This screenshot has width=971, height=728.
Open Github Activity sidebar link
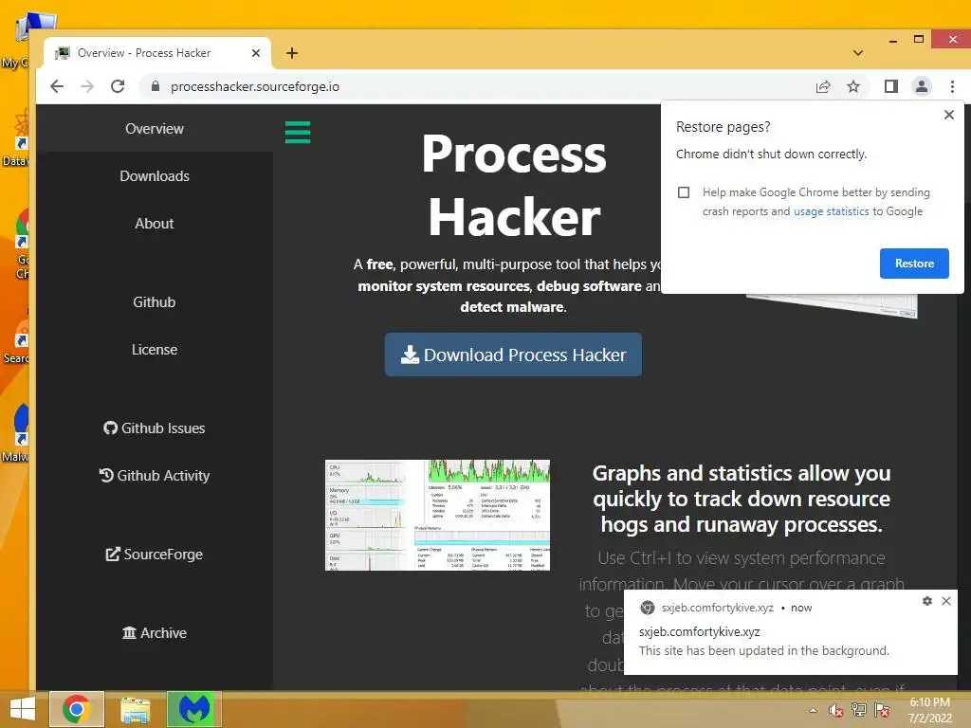point(155,476)
